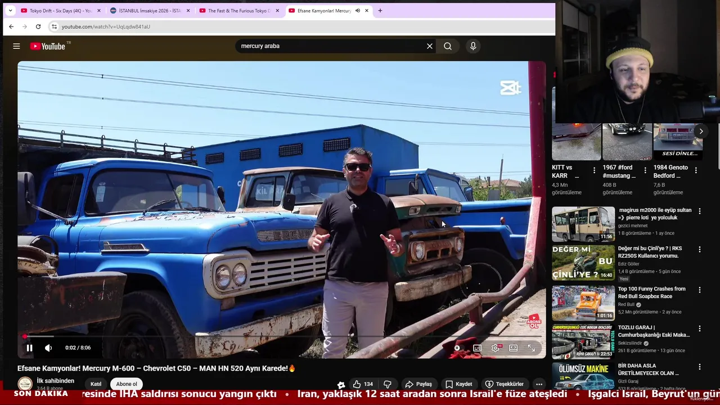Enter fullscreen mode in the player
Viewport: 720px width, 405px height.
pyautogui.click(x=531, y=348)
